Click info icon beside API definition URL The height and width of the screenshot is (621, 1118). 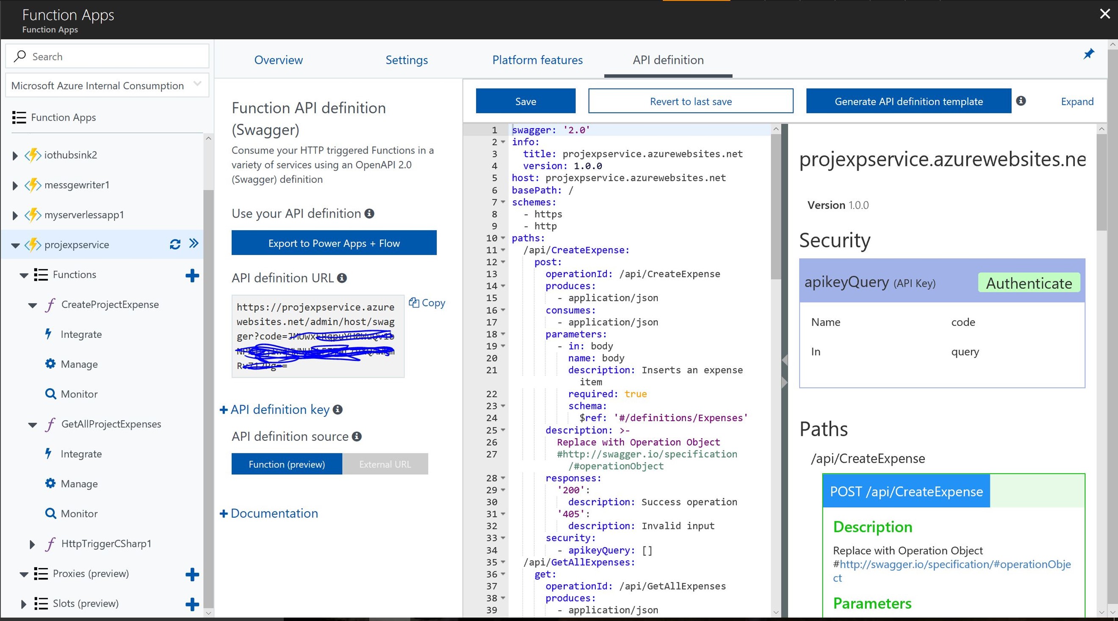pos(342,278)
